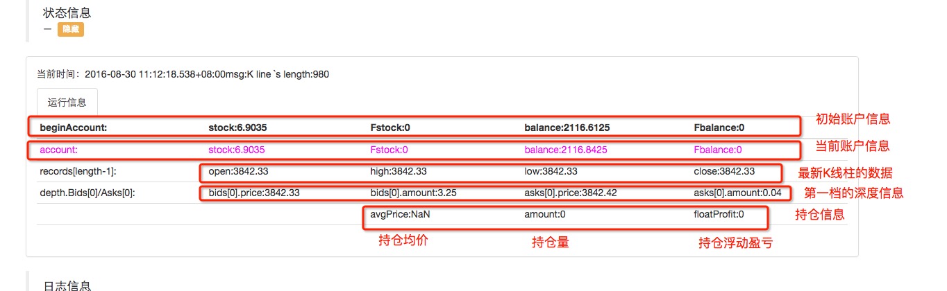
Task: Click the red 初始账户信息 annotation
Action: click(853, 119)
